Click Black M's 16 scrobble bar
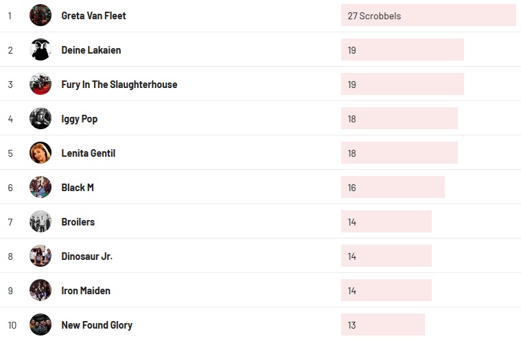The height and width of the screenshot is (341, 521). 393,187
